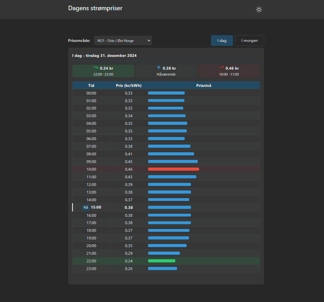Select the 08:00 time cell
This screenshot has width=324, height=302.
[91, 154]
